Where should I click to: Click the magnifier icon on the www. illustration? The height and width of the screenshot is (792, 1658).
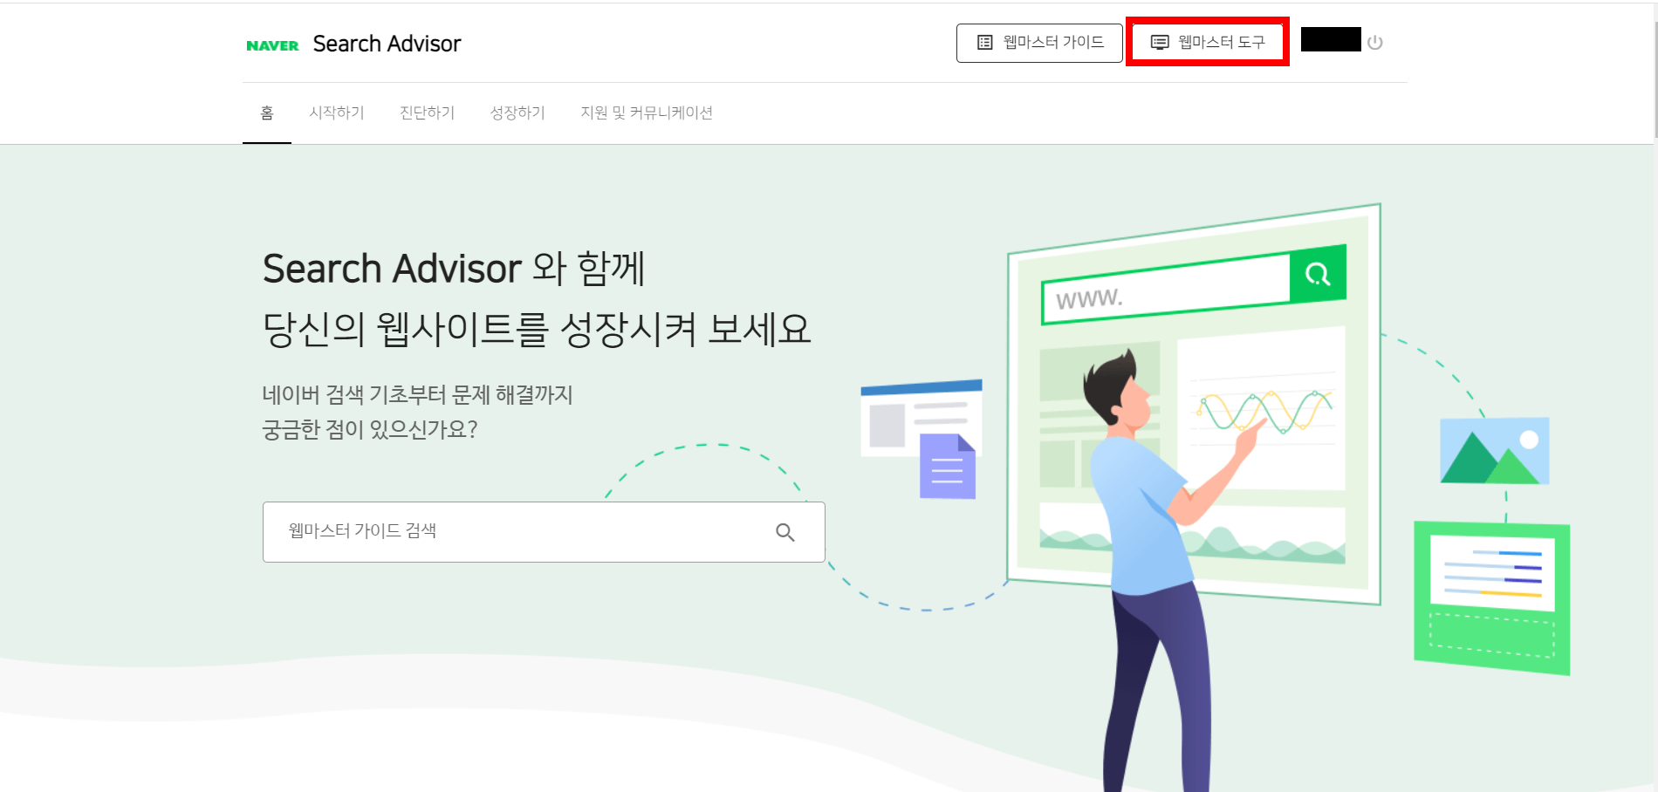[1318, 275]
